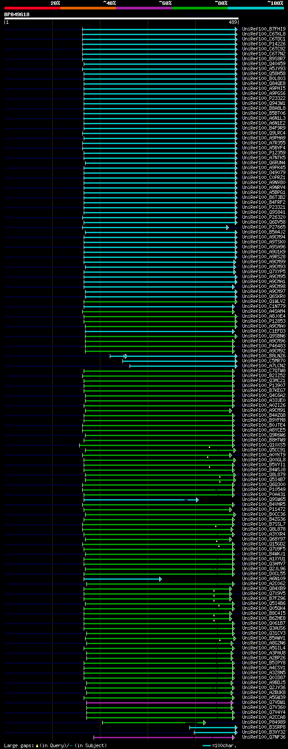Open hit UniRef100_C6TKL8
Screen dimensions: 288x749
(264, 34)
